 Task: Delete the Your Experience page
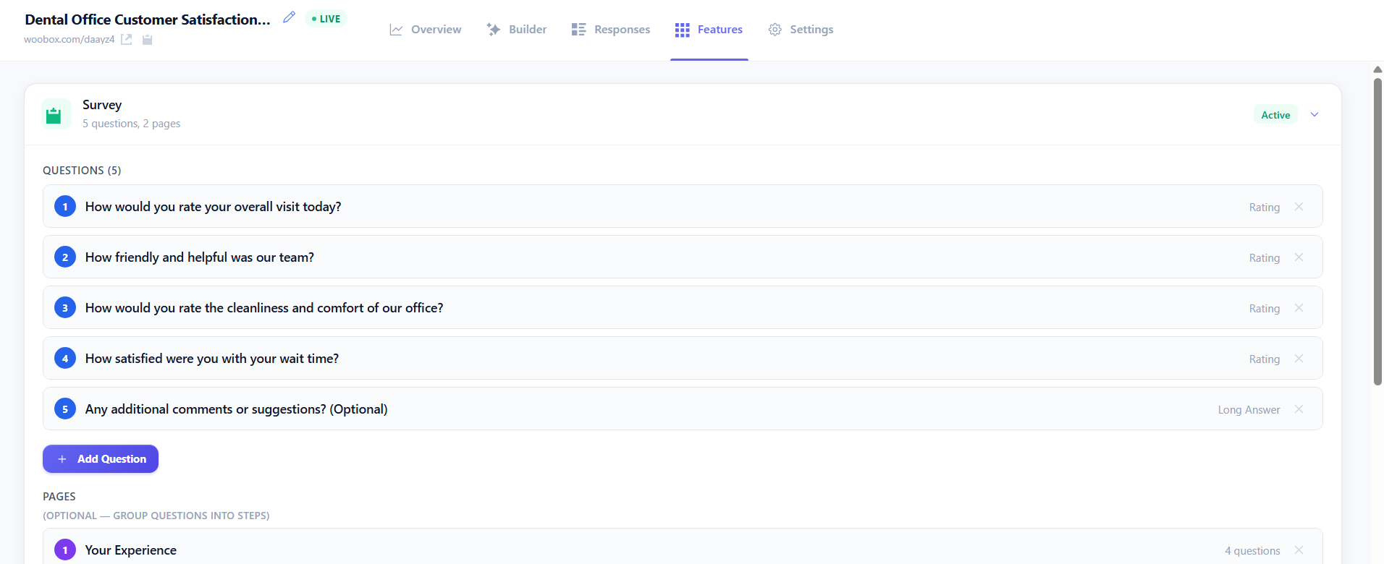point(1299,550)
